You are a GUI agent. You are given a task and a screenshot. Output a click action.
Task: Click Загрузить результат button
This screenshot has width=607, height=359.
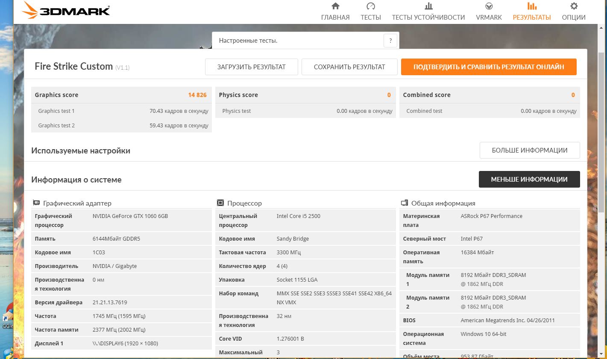point(252,67)
